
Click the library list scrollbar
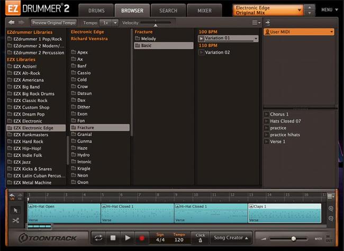pos(68,151)
